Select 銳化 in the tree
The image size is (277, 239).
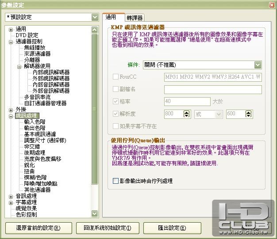[x=29, y=165]
